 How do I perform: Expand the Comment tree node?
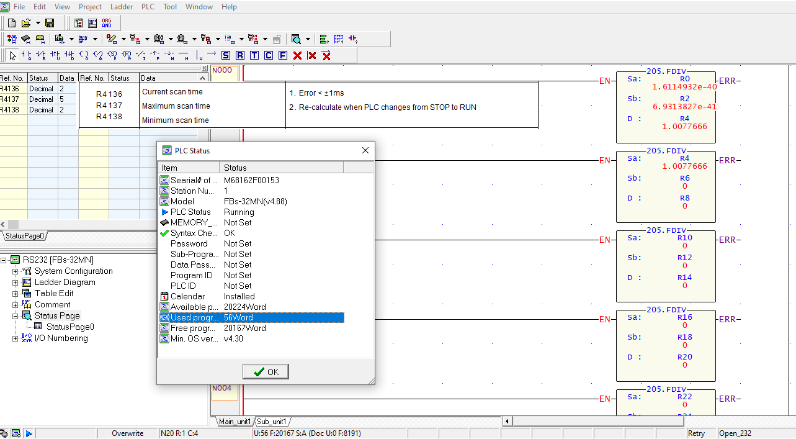click(16, 305)
